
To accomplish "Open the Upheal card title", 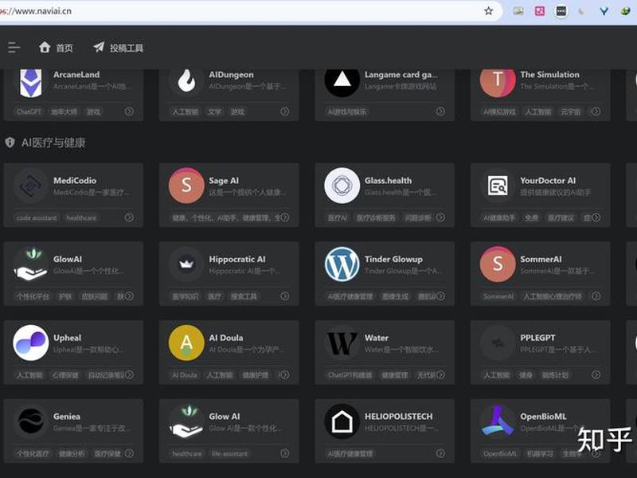I will (67, 338).
